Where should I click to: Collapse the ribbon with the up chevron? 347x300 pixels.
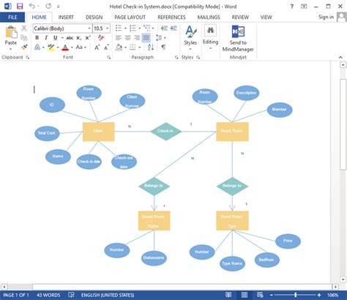tap(340, 57)
